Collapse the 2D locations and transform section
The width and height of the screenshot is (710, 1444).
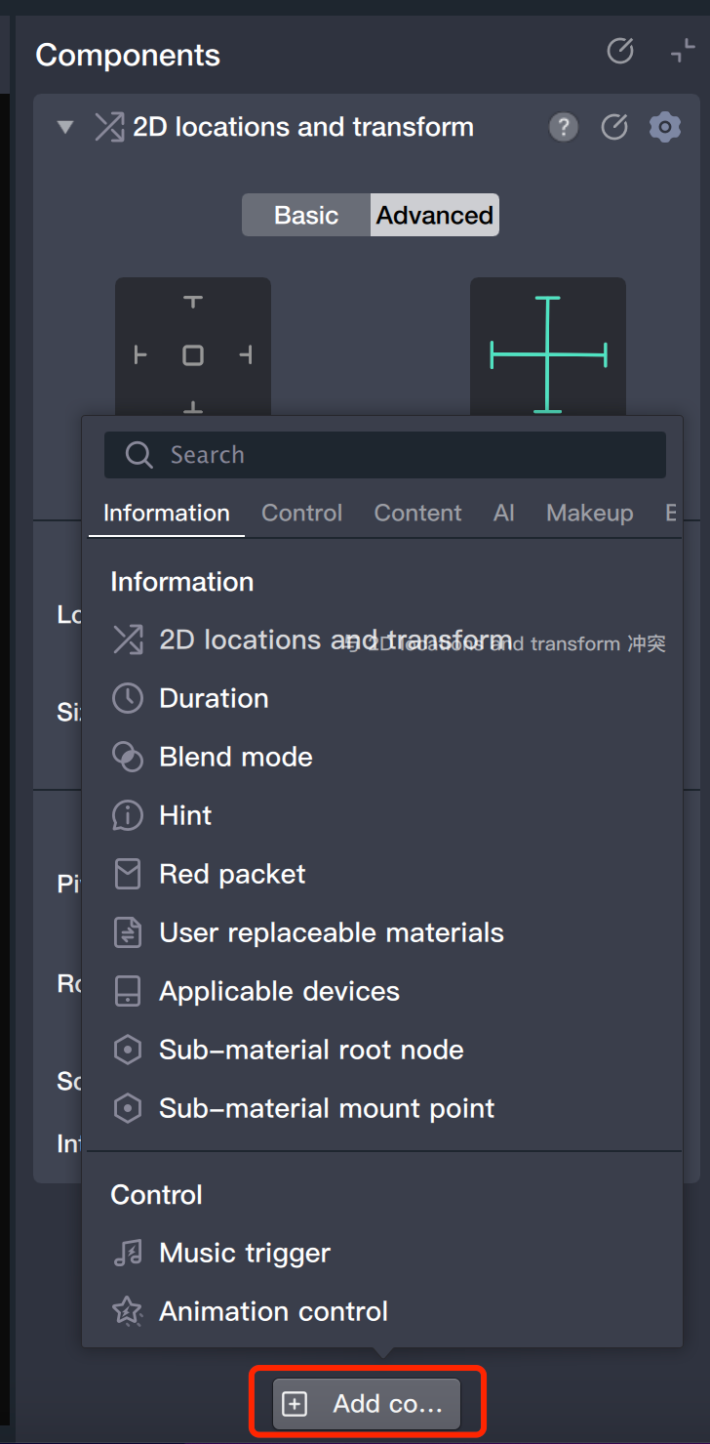pos(65,127)
